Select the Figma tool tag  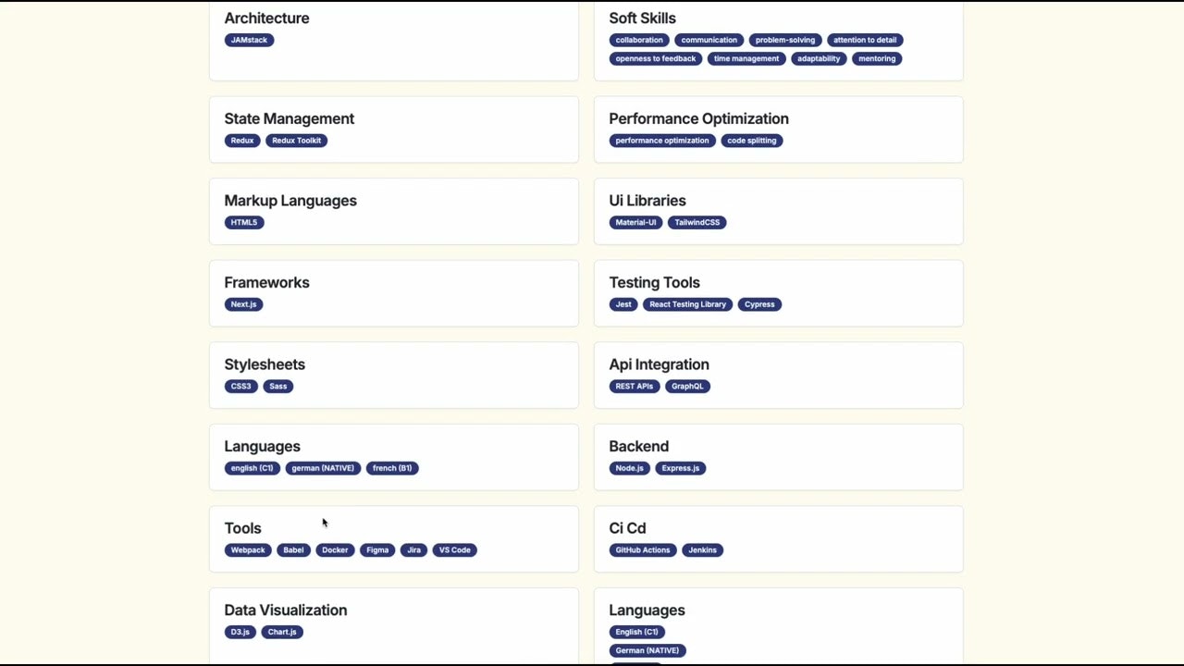(x=377, y=549)
